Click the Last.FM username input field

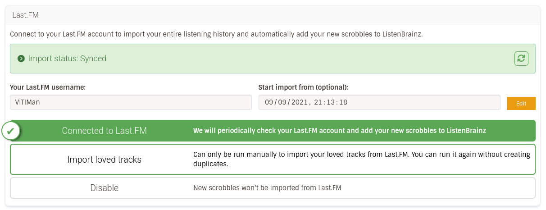click(x=131, y=102)
